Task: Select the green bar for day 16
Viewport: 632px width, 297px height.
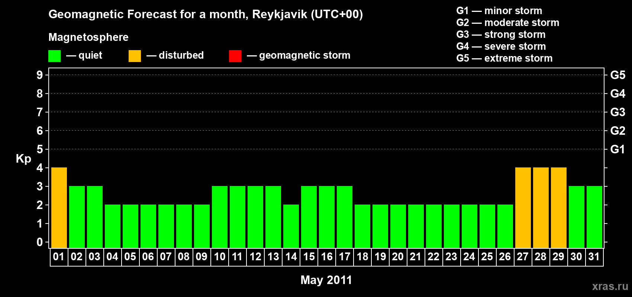Action: pos(327,217)
